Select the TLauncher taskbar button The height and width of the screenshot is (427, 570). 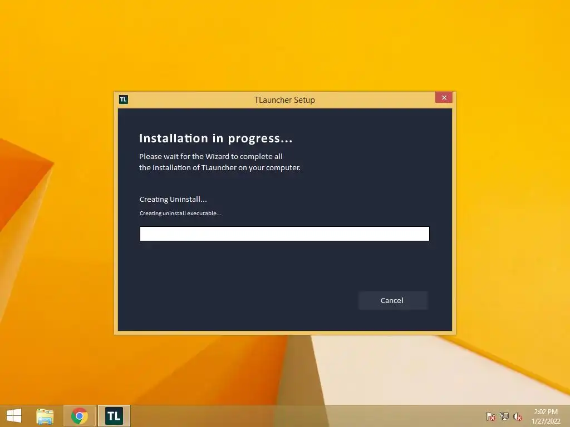point(114,416)
